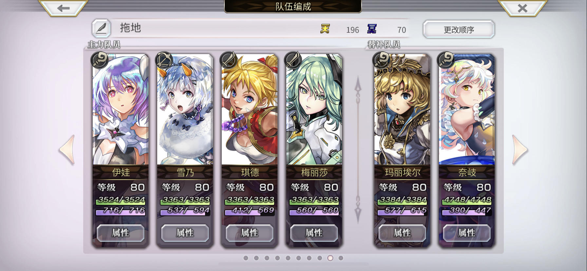Click the 更改顺序 button
Image resolution: width=587 pixels, height=271 pixels.
tap(459, 29)
